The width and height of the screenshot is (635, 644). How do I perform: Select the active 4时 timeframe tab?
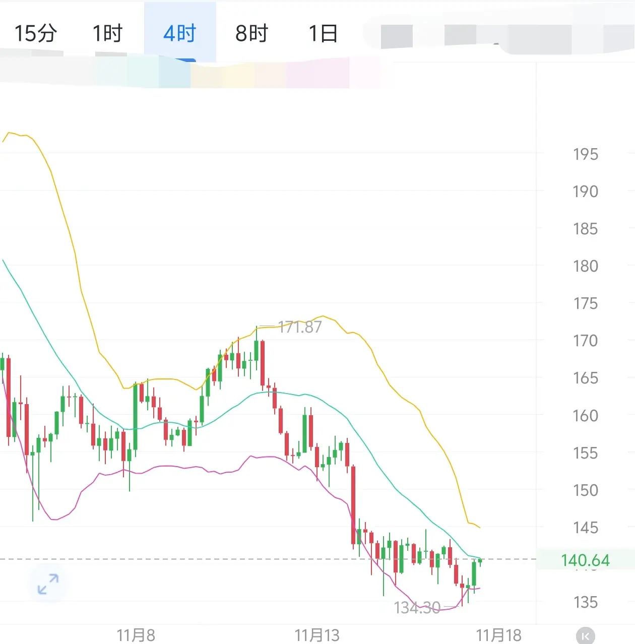pos(180,33)
